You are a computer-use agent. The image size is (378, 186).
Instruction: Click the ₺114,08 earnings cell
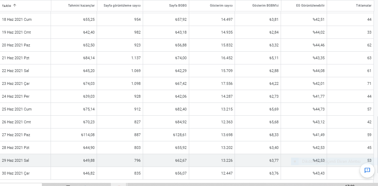tap(88, 135)
